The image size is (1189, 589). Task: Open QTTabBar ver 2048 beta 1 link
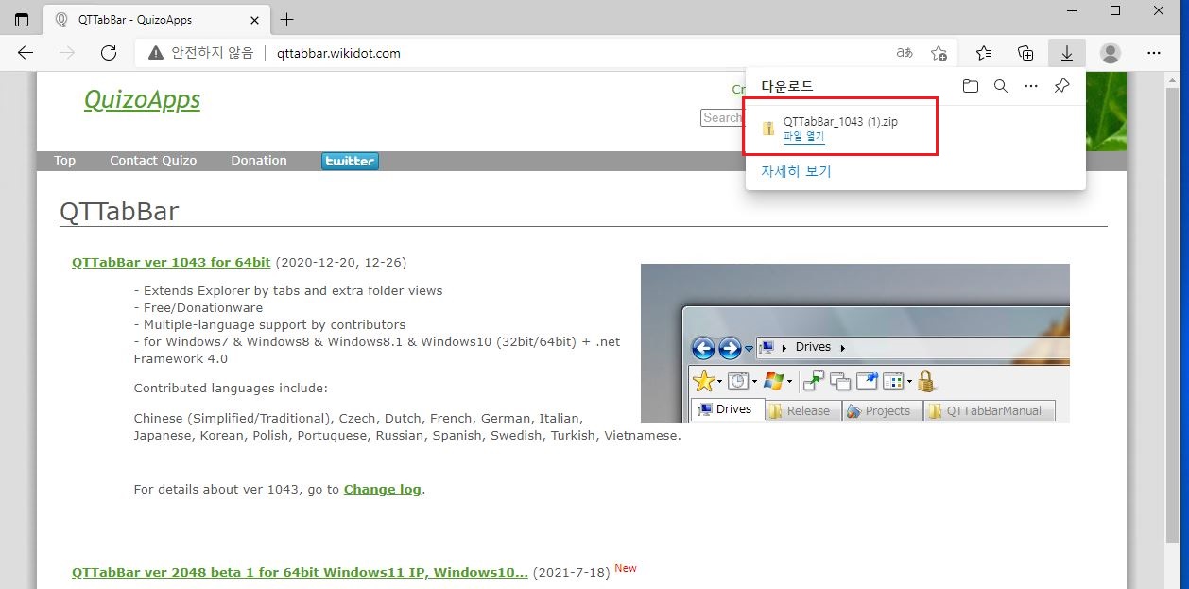click(x=300, y=572)
